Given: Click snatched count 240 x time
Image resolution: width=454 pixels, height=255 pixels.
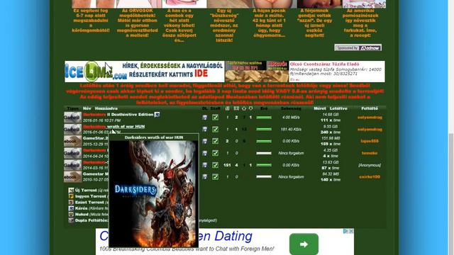Looking at the screenshot, I should (x=331, y=132).
